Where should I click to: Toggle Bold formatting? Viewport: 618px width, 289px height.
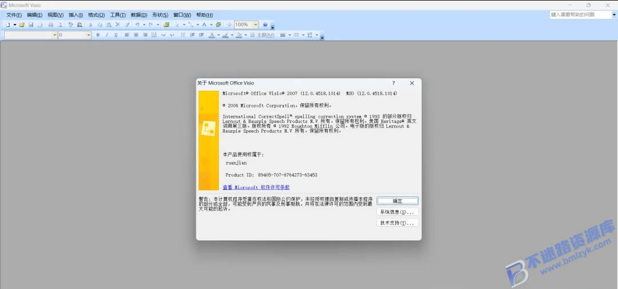(x=98, y=35)
